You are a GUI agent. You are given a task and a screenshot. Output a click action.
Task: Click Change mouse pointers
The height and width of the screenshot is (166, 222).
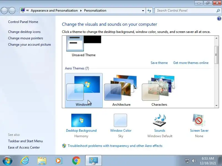(26, 38)
